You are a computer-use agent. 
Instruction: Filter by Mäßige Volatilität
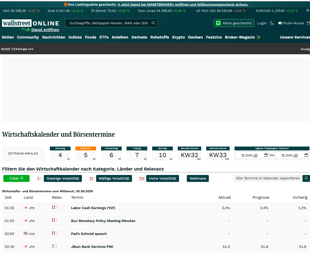(x=114, y=178)
